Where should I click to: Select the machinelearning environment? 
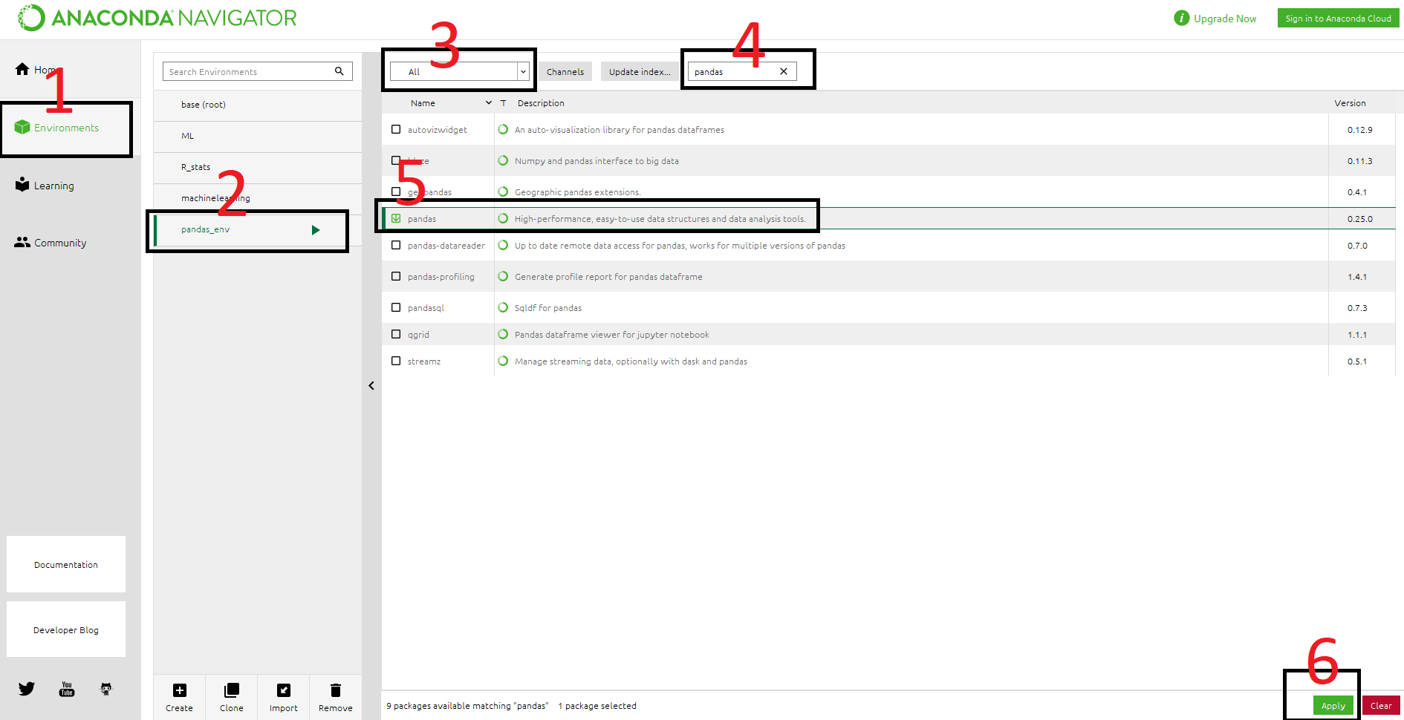(x=258, y=198)
